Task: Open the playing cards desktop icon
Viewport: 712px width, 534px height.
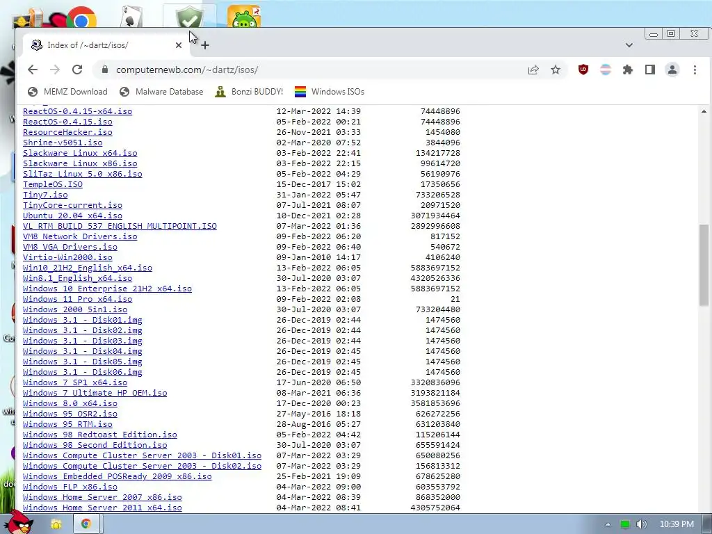Action: pyautogui.click(x=131, y=17)
